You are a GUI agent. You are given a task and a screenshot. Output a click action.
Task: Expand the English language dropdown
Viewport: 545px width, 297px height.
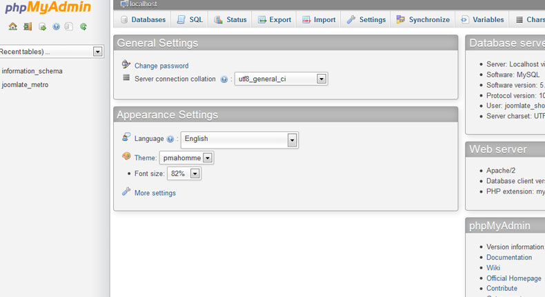click(292, 140)
